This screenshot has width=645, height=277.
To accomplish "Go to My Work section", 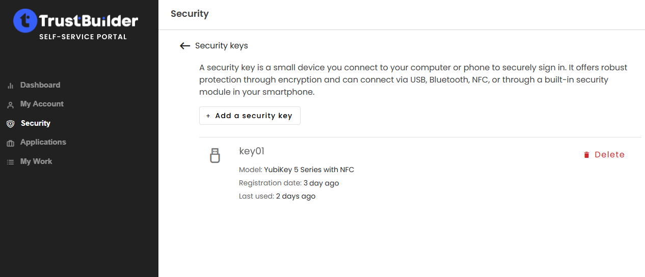I will [x=36, y=161].
